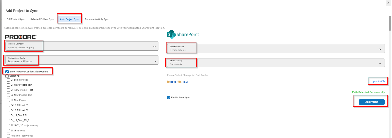Switch to the Full Project Sync tab
The image size is (392, 138).
(x=16, y=19)
